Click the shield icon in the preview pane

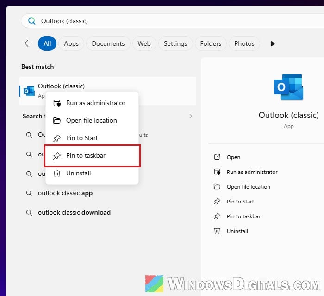217,172
